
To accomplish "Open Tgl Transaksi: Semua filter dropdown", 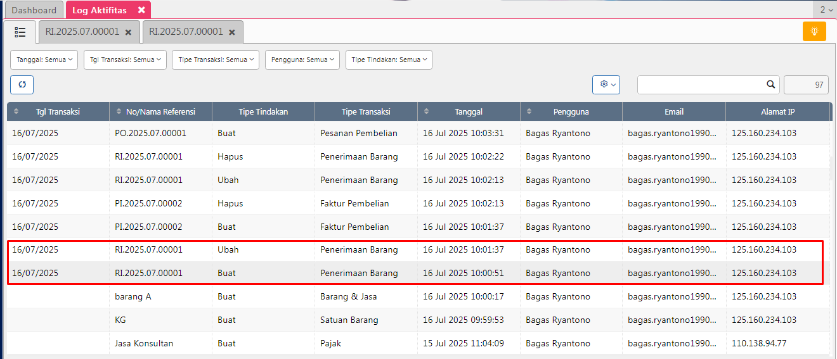I will [125, 60].
